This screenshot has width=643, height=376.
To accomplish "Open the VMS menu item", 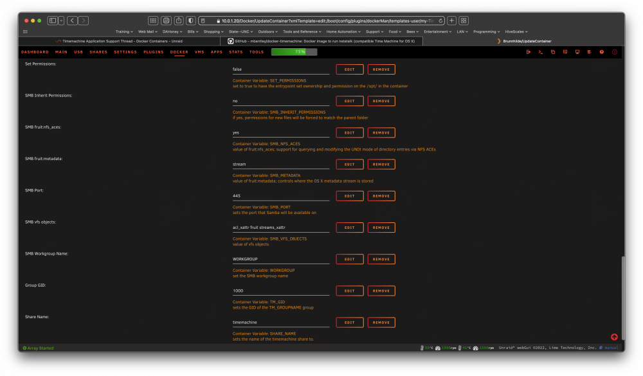I will [x=199, y=52].
